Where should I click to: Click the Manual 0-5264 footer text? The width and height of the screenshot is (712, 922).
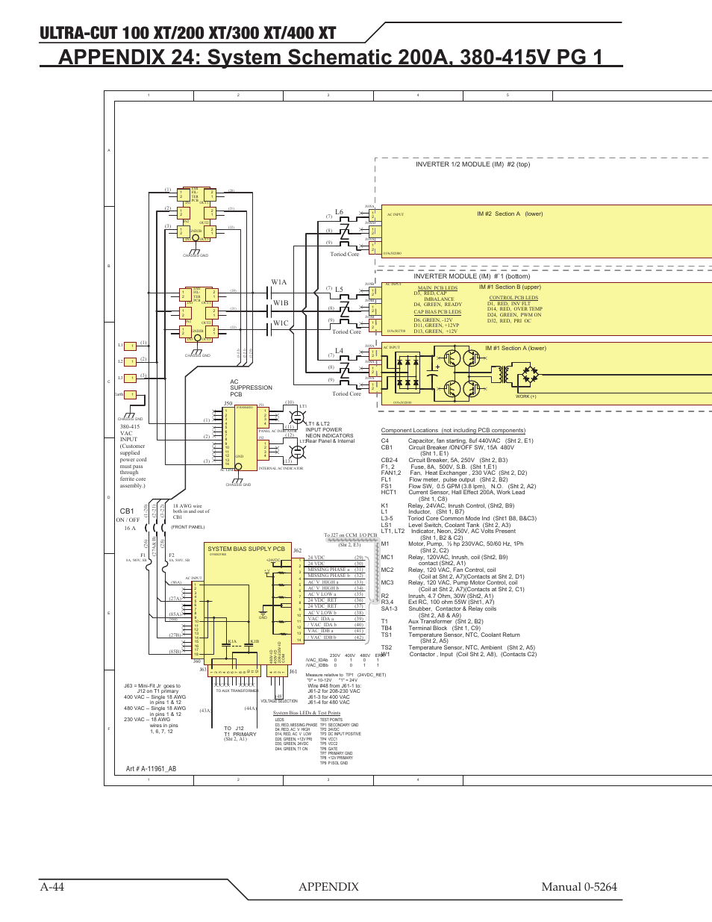point(579,887)
